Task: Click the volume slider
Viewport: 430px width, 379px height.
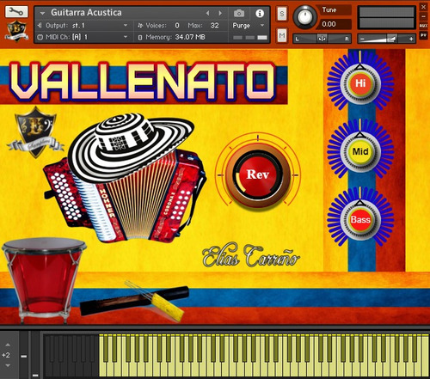Action: [x=386, y=39]
